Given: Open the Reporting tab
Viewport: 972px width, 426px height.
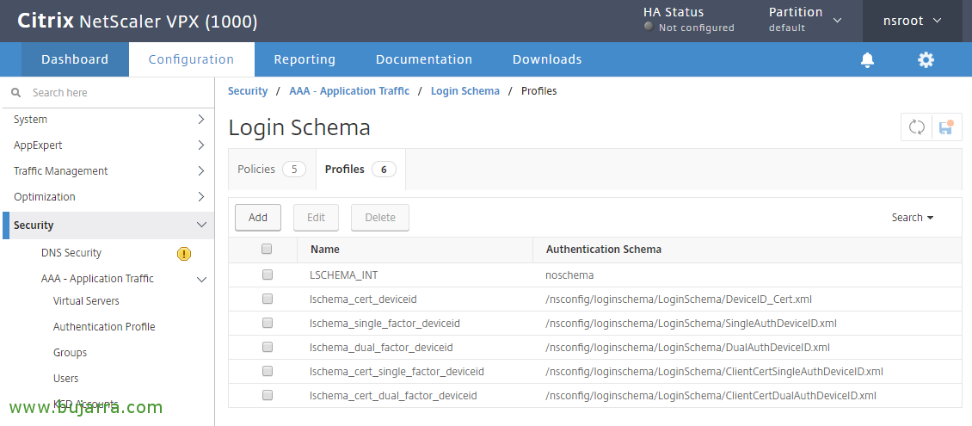Looking at the screenshot, I should 305,59.
